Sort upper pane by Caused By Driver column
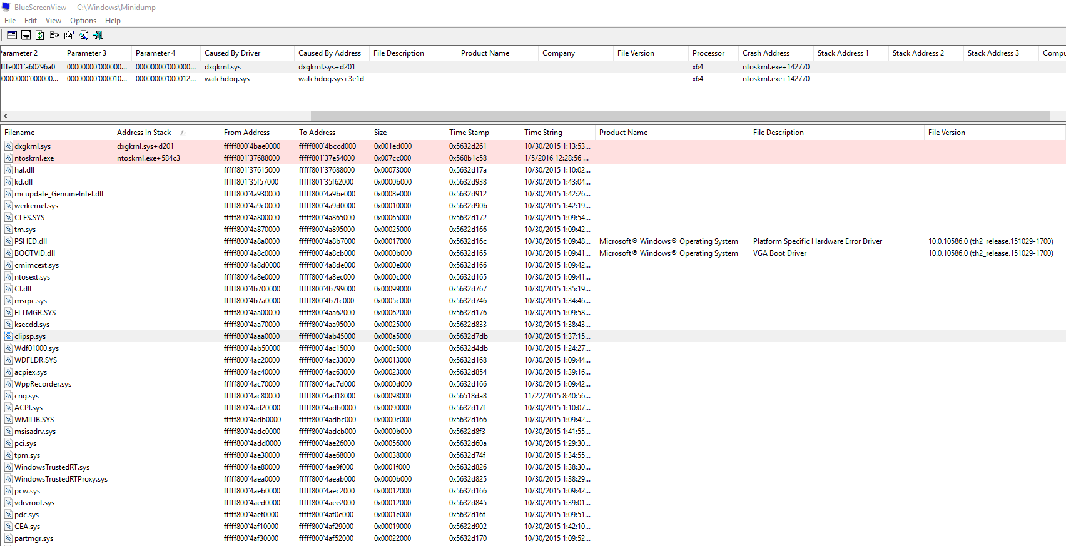 [247, 53]
